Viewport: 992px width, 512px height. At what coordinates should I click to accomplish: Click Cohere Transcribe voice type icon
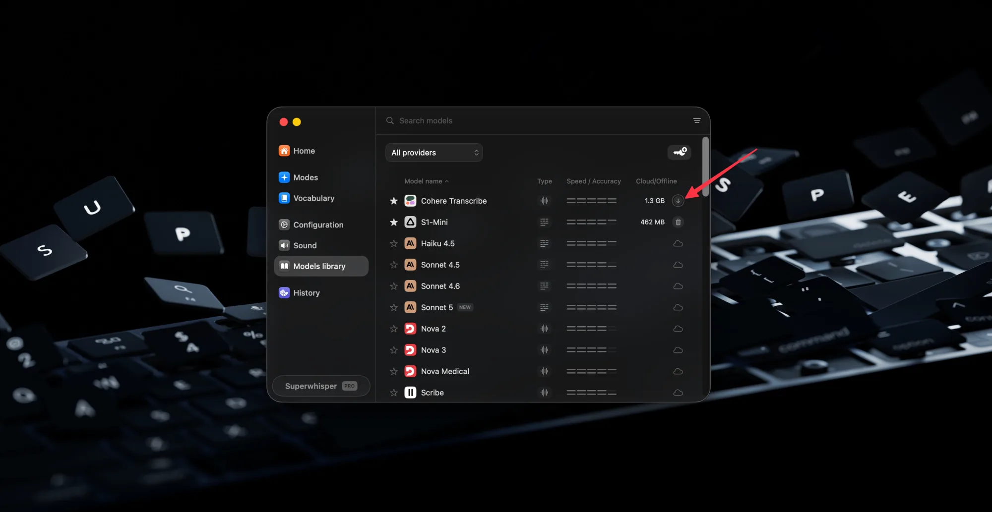point(544,201)
